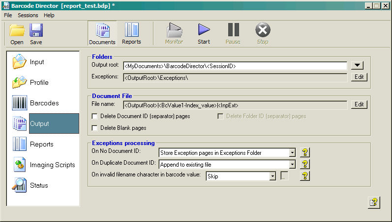Image resolution: width=392 pixels, height=222 pixels.
Task: Click Edit button for Document File name
Action: click(x=359, y=104)
